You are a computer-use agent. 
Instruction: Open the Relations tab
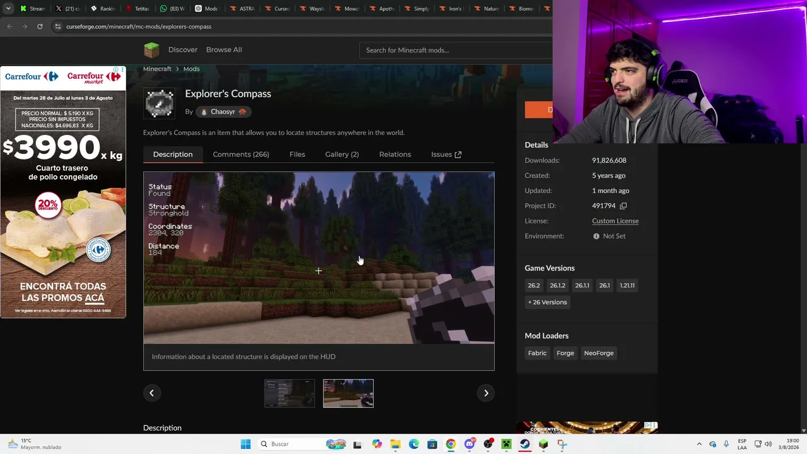point(395,154)
